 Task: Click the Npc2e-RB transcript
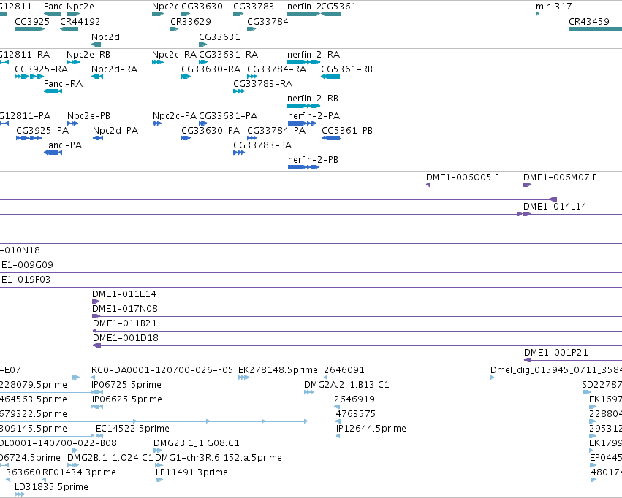click(x=73, y=62)
